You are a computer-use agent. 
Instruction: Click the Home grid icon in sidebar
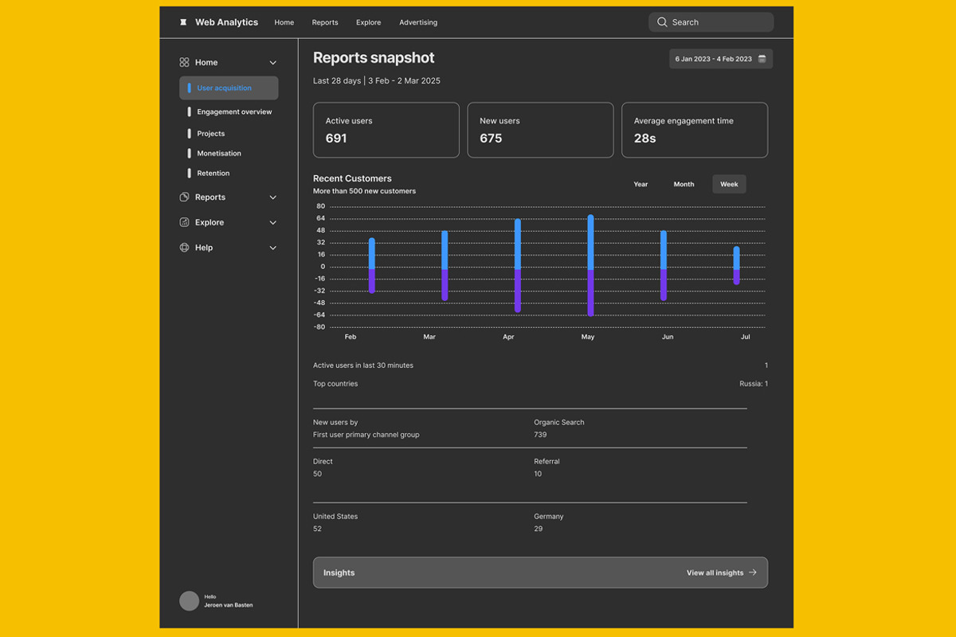[x=184, y=62]
